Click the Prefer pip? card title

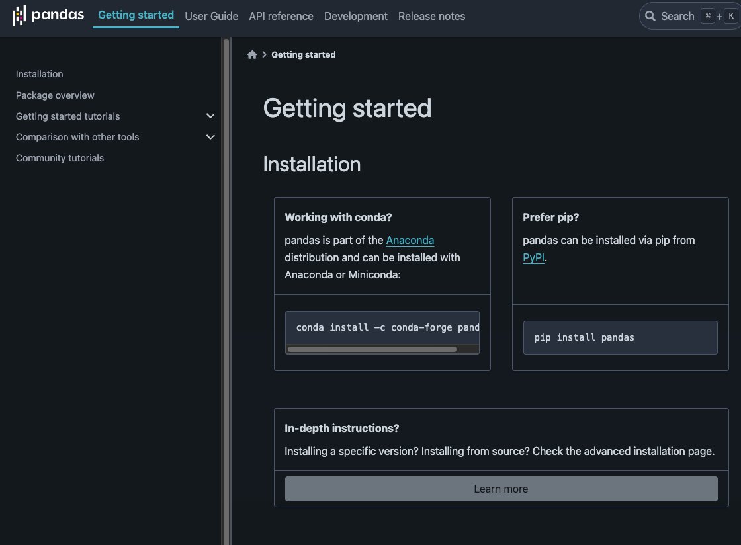coord(550,217)
